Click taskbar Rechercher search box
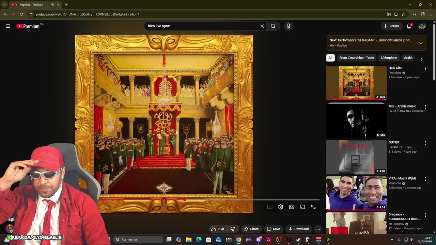The width and height of the screenshot is (436, 245). [x=138, y=240]
